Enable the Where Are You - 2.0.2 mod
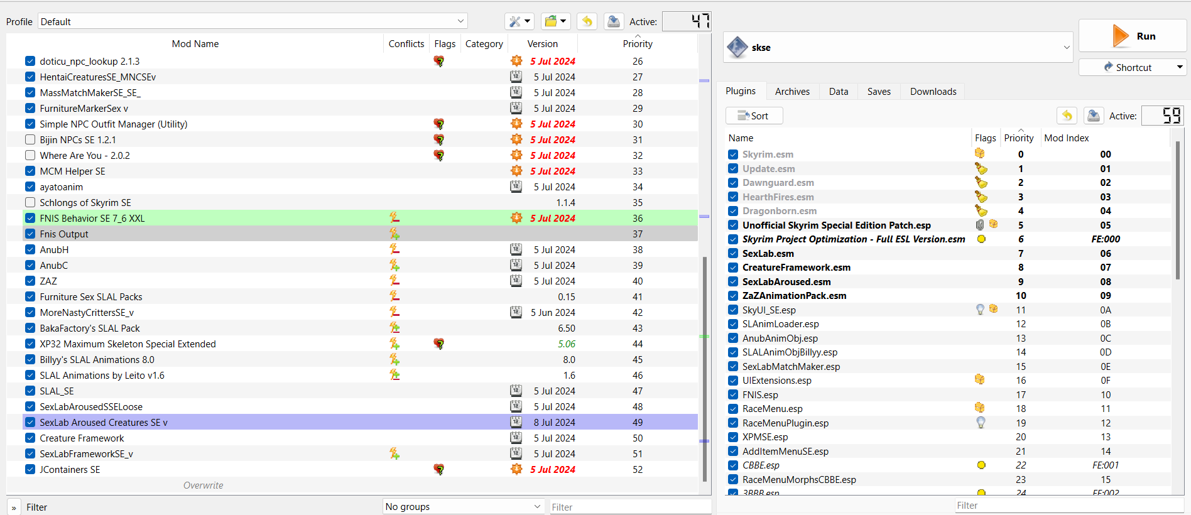 coord(30,155)
